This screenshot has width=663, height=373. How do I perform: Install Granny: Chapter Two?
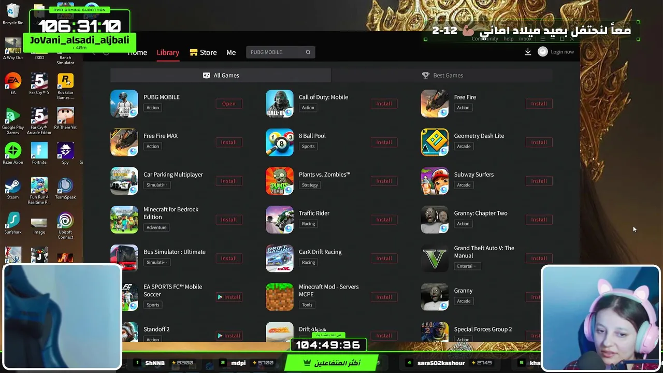tap(539, 220)
